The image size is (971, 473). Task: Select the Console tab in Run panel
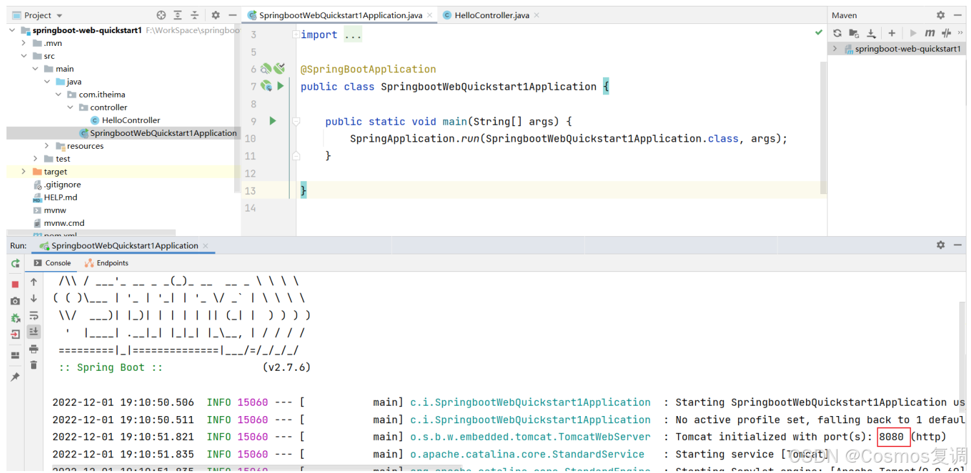point(52,263)
